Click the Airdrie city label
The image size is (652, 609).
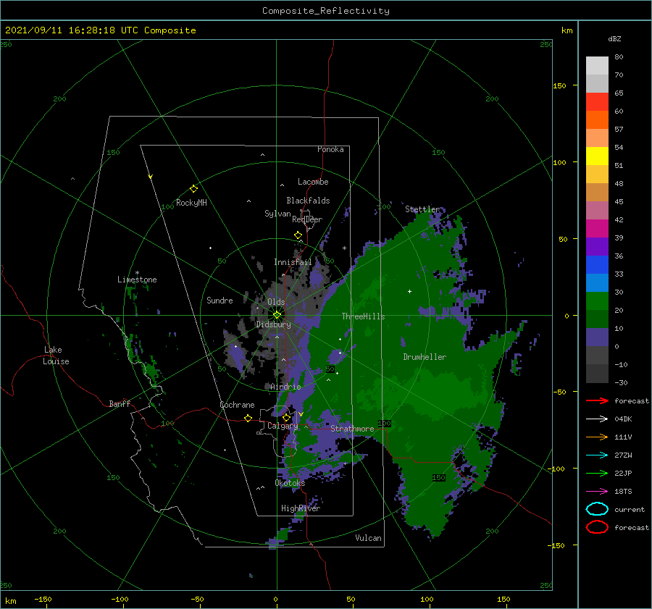point(285,387)
